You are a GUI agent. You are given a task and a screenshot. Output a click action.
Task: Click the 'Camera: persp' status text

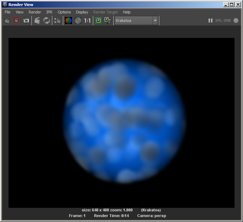coord(152,216)
